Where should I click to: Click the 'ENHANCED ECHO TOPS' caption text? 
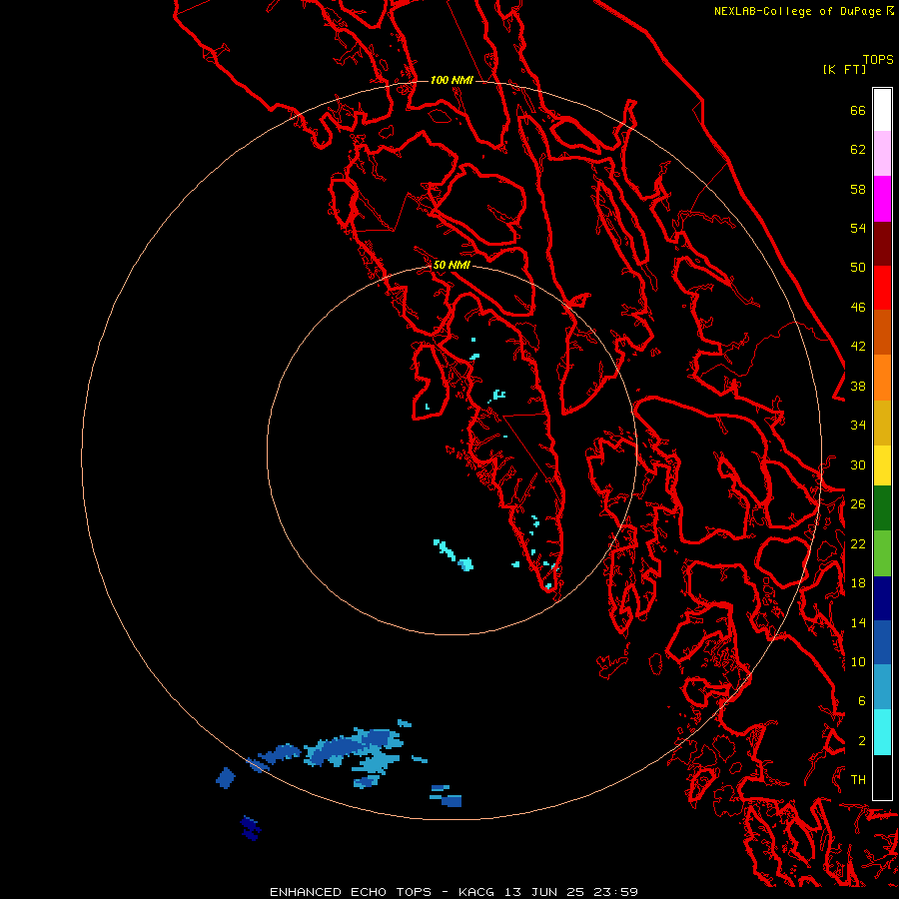(x=350, y=892)
